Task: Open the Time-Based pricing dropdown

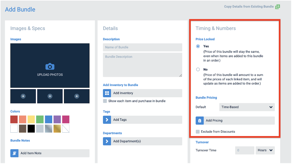Action: pos(247,107)
